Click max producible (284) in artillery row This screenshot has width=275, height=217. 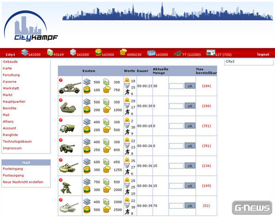(206, 86)
